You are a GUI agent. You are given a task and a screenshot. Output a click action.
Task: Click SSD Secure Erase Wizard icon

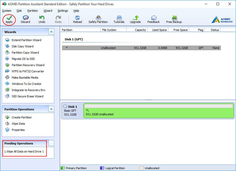(x=7, y=96)
